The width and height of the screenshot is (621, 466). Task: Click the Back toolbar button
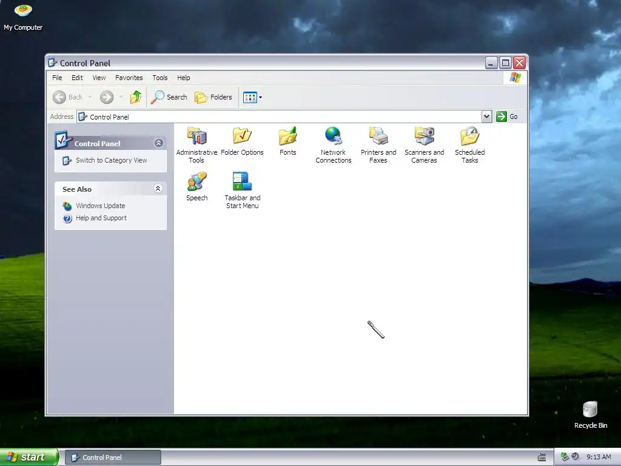point(68,97)
